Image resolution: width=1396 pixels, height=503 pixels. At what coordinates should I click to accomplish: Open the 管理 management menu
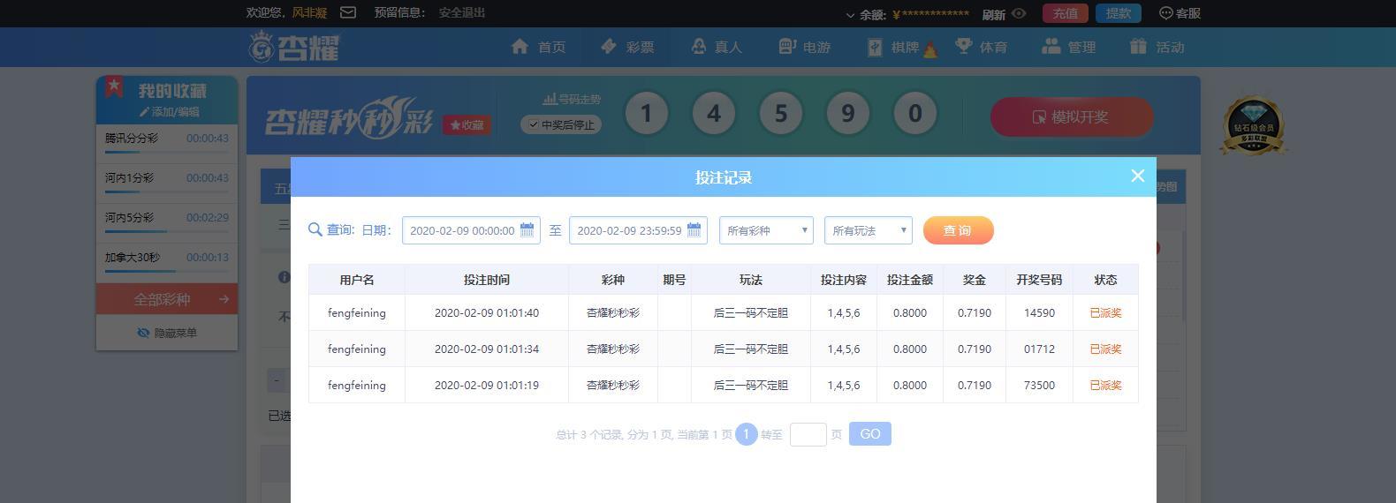pos(1069,47)
